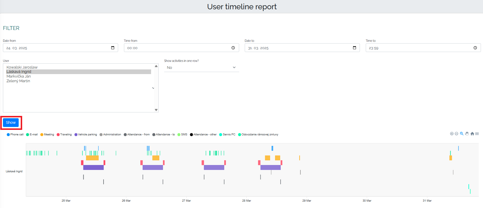Click user list scrollbar up arrow
The width and height of the screenshot is (483, 208).
[x=156, y=66]
